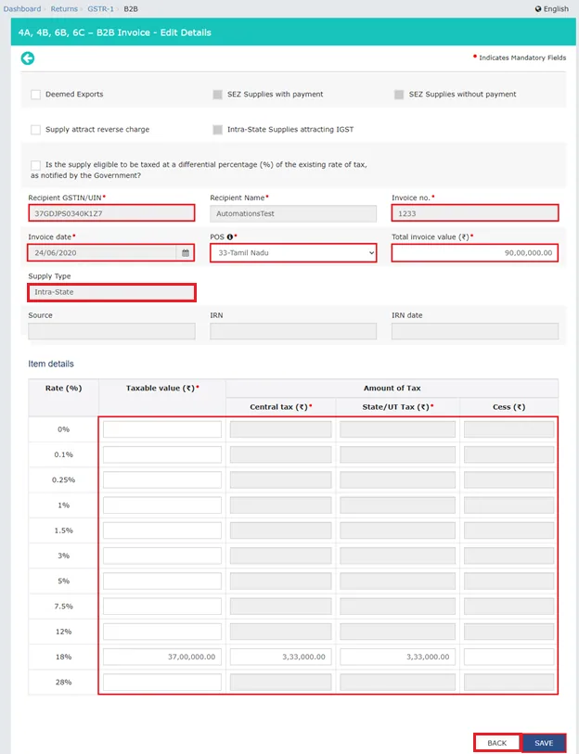Screen dimensions: 579x754
Task: Click the Amount of Tax header
Action: pos(392,388)
